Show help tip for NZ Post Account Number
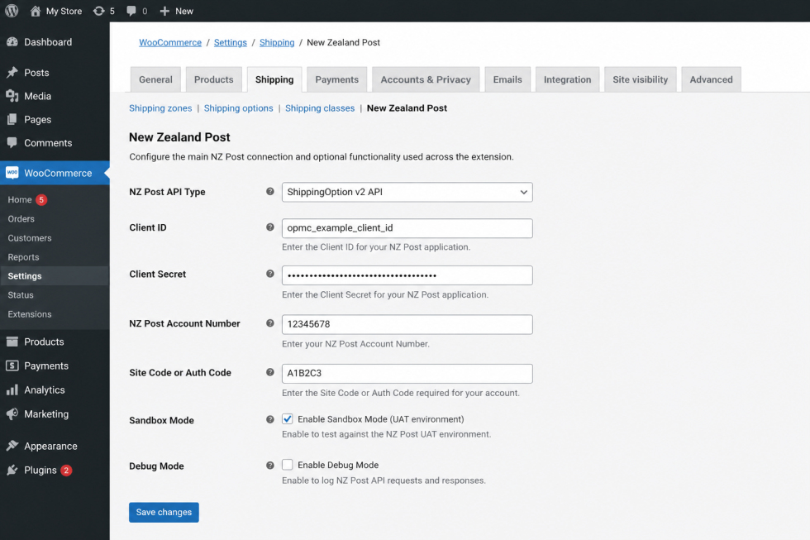 [269, 323]
